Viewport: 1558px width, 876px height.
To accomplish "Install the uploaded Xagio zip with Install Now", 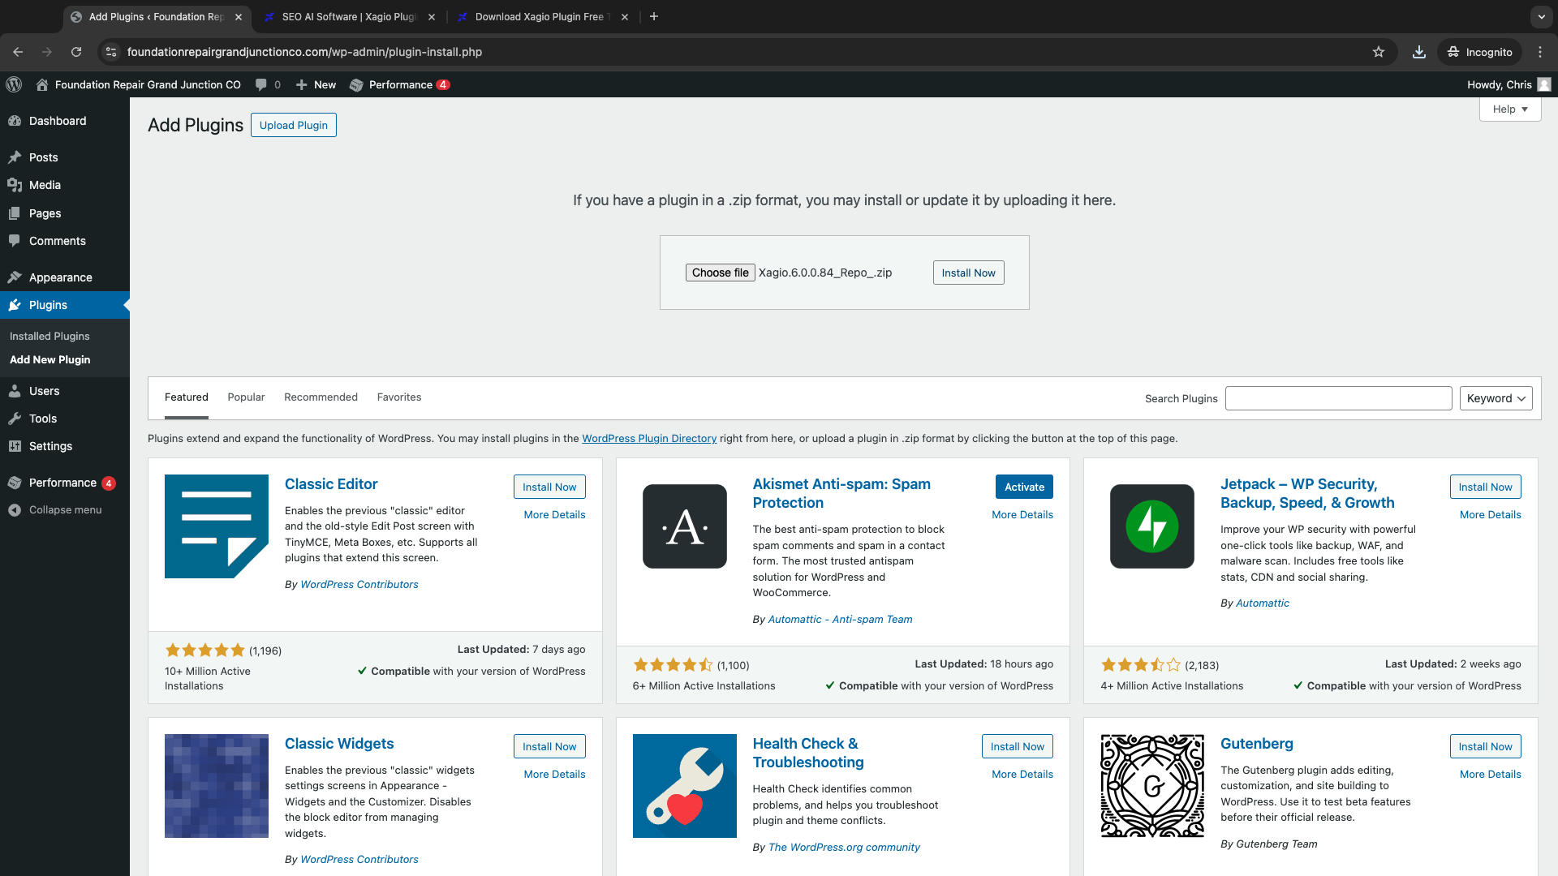I will [x=968, y=273].
